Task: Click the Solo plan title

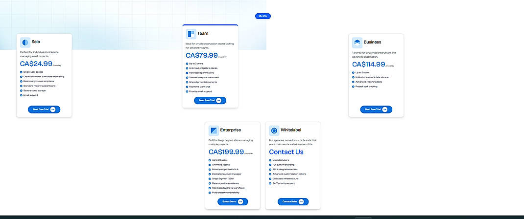Action: pyautogui.click(x=36, y=42)
